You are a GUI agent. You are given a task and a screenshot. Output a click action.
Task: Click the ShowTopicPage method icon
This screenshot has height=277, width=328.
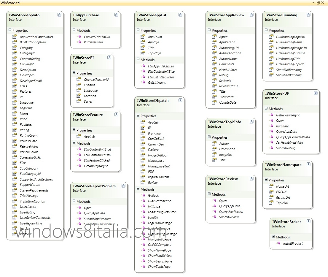point(143,267)
